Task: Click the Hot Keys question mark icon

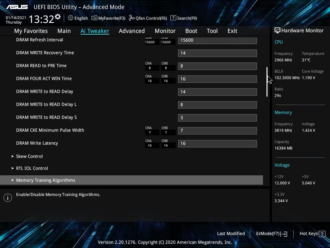Action: click(x=322, y=234)
